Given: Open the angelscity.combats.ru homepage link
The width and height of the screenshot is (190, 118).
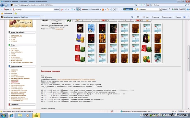Looking at the screenshot, I should [76, 79].
